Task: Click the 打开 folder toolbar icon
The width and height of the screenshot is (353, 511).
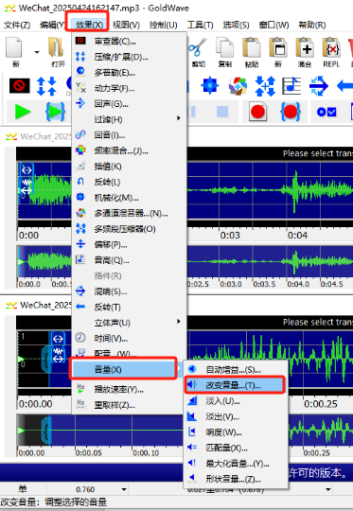Action: point(57,52)
